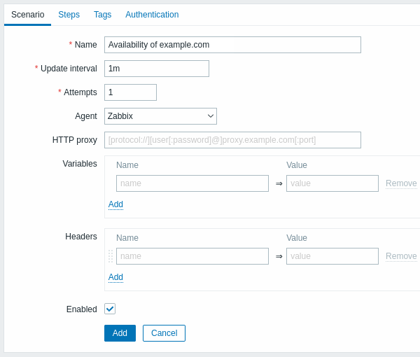The width and height of the screenshot is (420, 357).
Task: Focus the scenario Name input field
Action: click(x=232, y=45)
